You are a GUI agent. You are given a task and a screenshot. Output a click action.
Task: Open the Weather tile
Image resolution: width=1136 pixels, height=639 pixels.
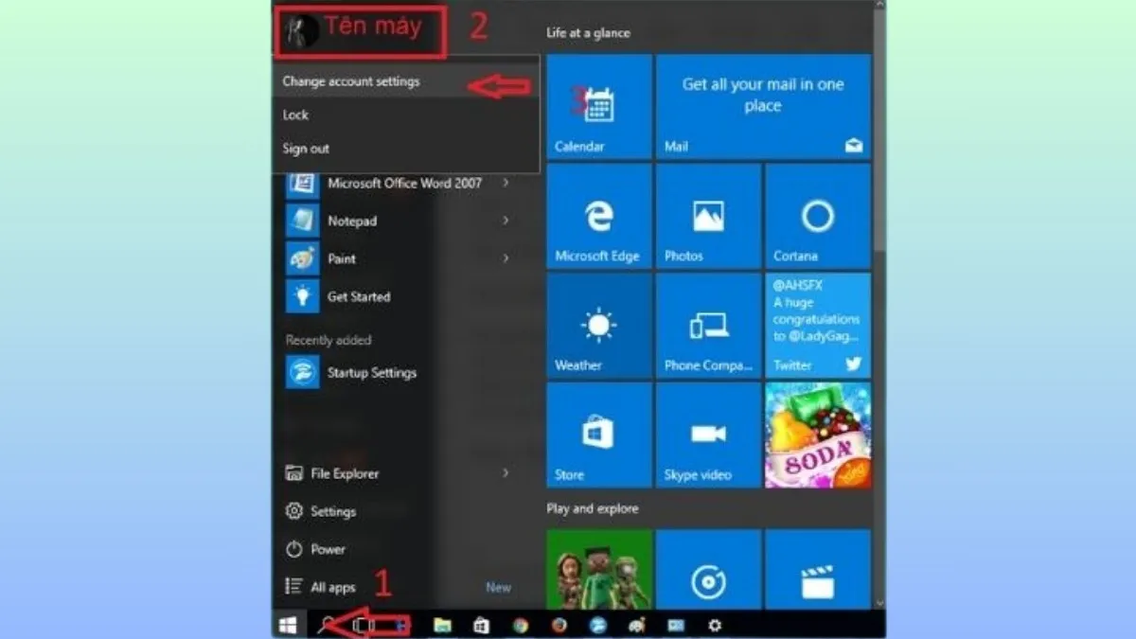coord(598,326)
